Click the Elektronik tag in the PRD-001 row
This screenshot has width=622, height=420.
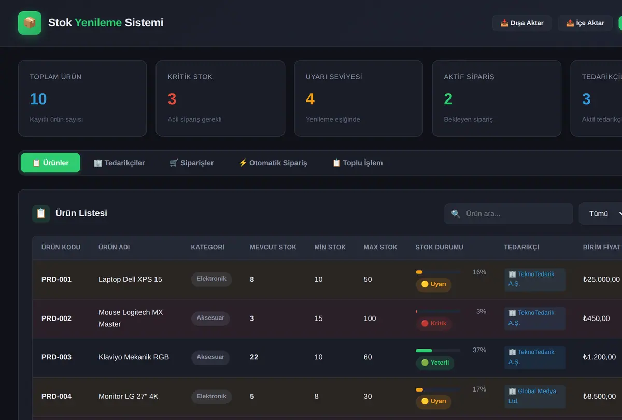tap(211, 279)
